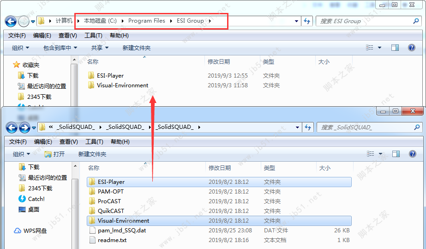Sort by 修改日期 column in ESI Group window
The width and height of the screenshot is (426, 249).
(x=219, y=62)
